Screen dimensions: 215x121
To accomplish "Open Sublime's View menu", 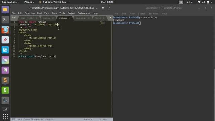I will [x=47, y=13].
